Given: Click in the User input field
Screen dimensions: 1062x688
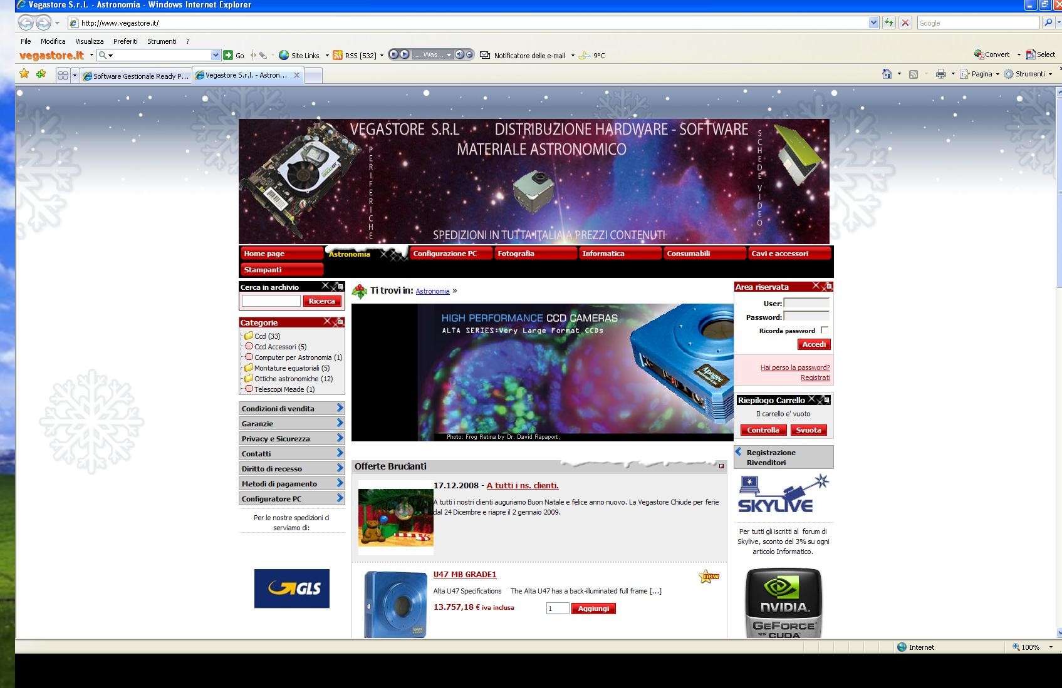Looking at the screenshot, I should (806, 303).
